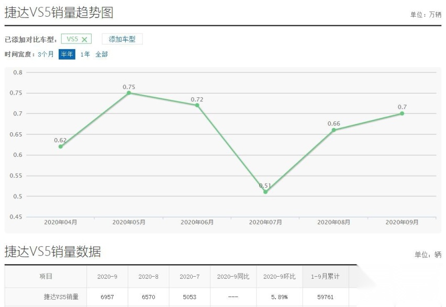The image size is (446, 307).
Task: Click the 2020年06月 x-axis label
Action: click(197, 222)
